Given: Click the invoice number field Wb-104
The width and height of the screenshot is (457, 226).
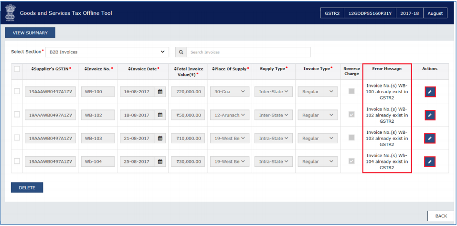Looking at the screenshot, I should coord(97,161).
